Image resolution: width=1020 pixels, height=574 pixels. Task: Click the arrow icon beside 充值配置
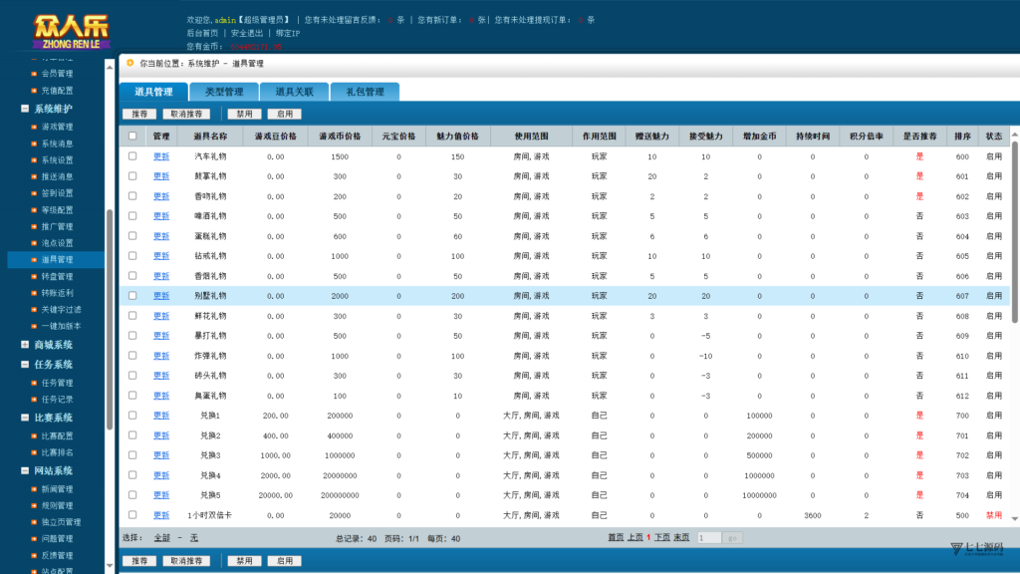(34, 91)
